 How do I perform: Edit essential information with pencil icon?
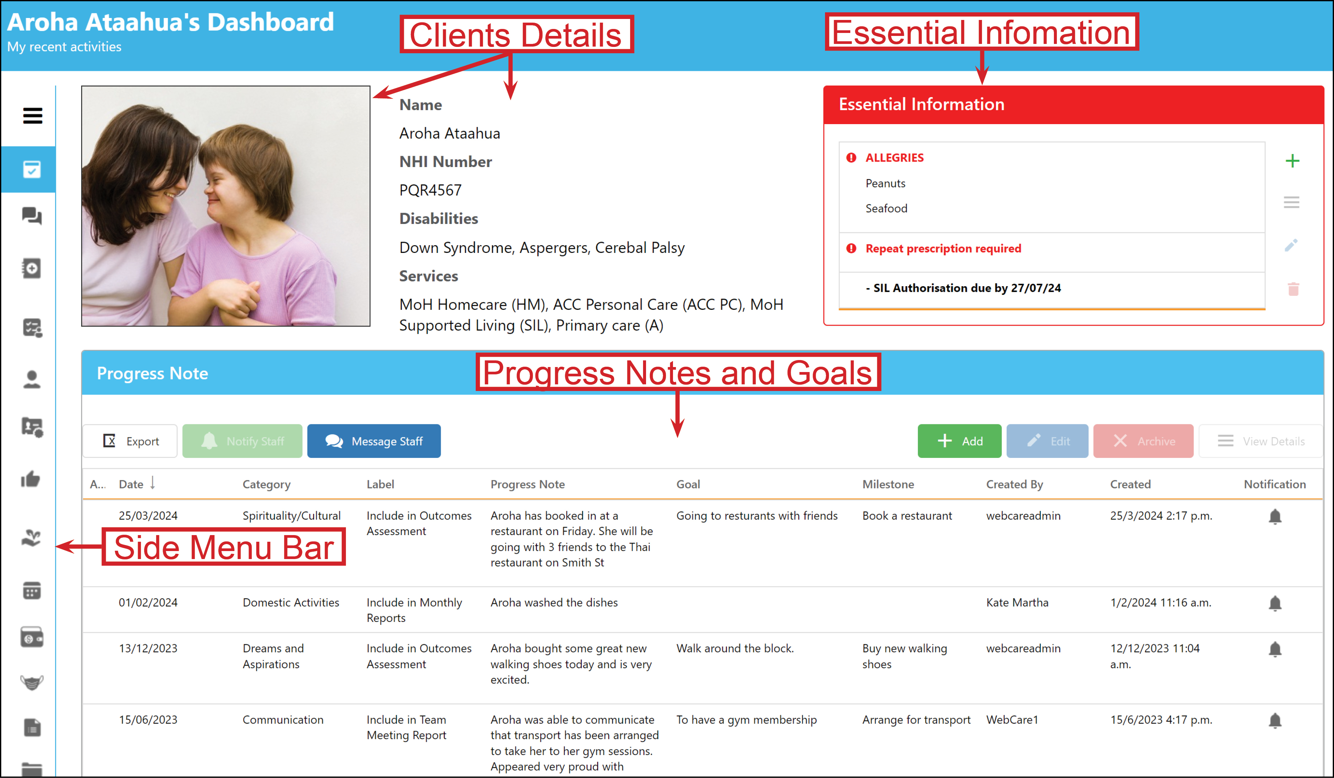point(1292,245)
